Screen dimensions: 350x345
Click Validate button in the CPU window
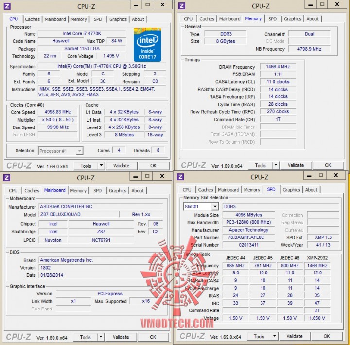click(x=121, y=166)
